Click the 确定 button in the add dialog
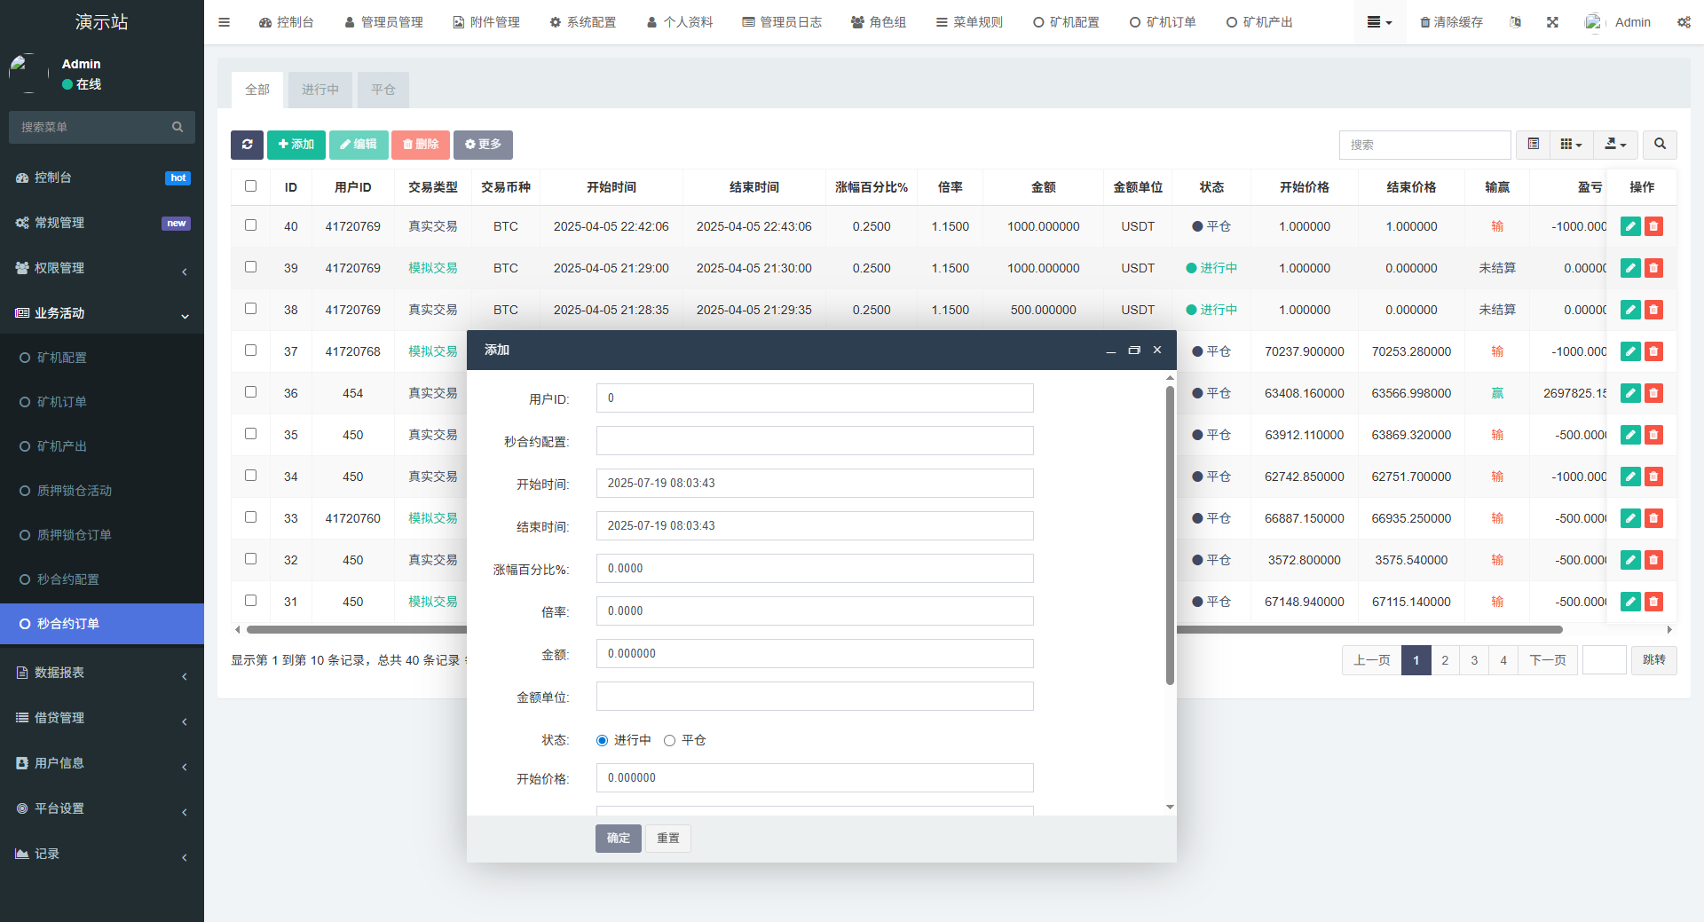 [618, 838]
